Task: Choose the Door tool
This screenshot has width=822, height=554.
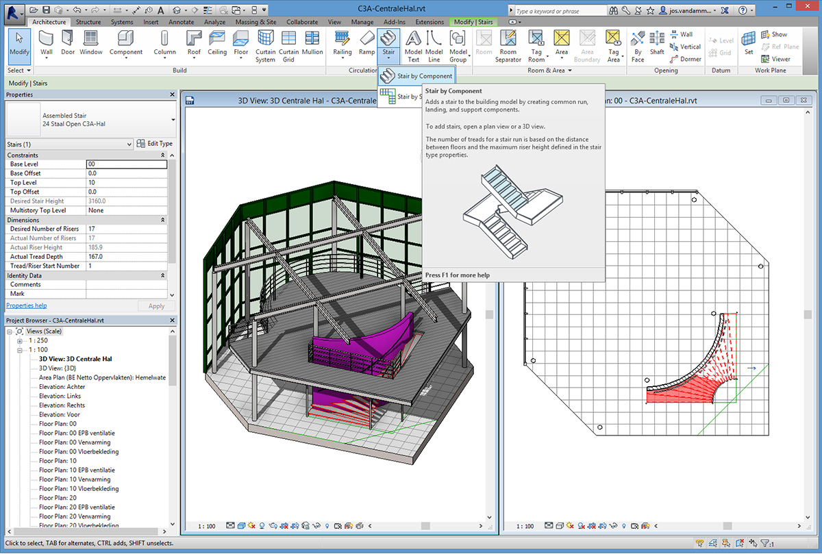Action: click(x=68, y=44)
